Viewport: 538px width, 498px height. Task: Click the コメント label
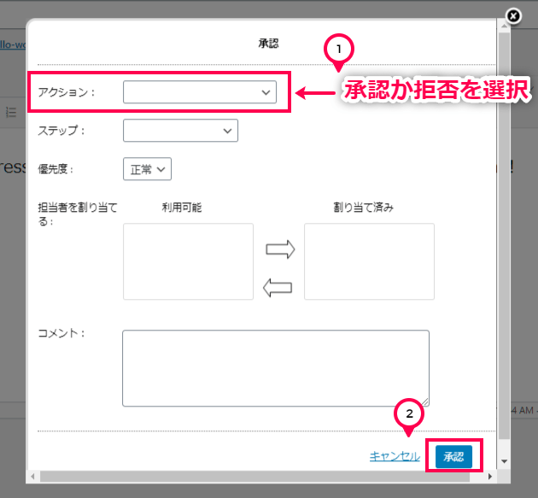(61, 333)
